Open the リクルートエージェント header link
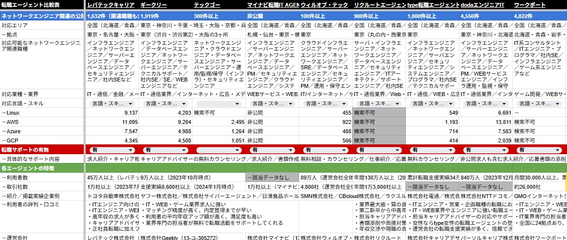This screenshot has height=240, width=567. 379,5
